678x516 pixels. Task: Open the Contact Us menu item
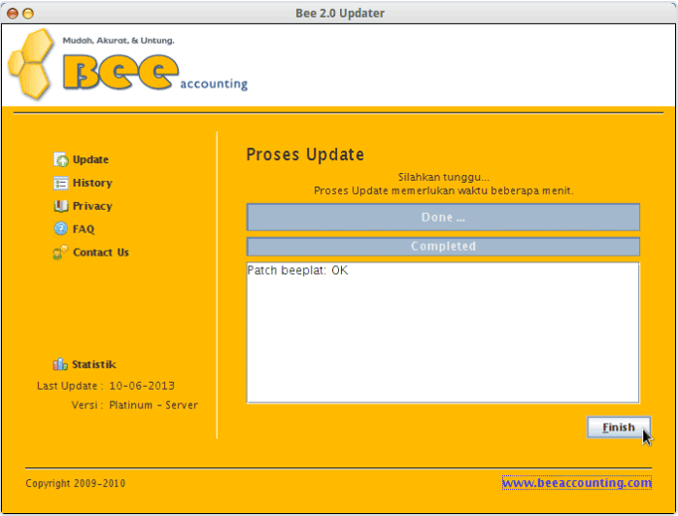[101, 252]
